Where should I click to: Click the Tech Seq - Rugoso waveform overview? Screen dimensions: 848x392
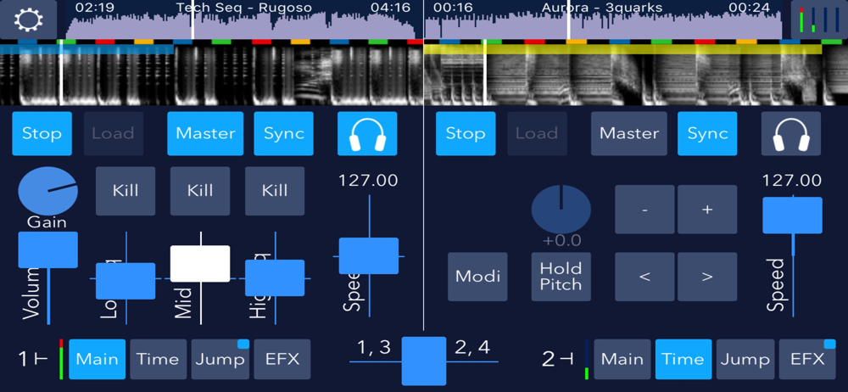(x=244, y=25)
